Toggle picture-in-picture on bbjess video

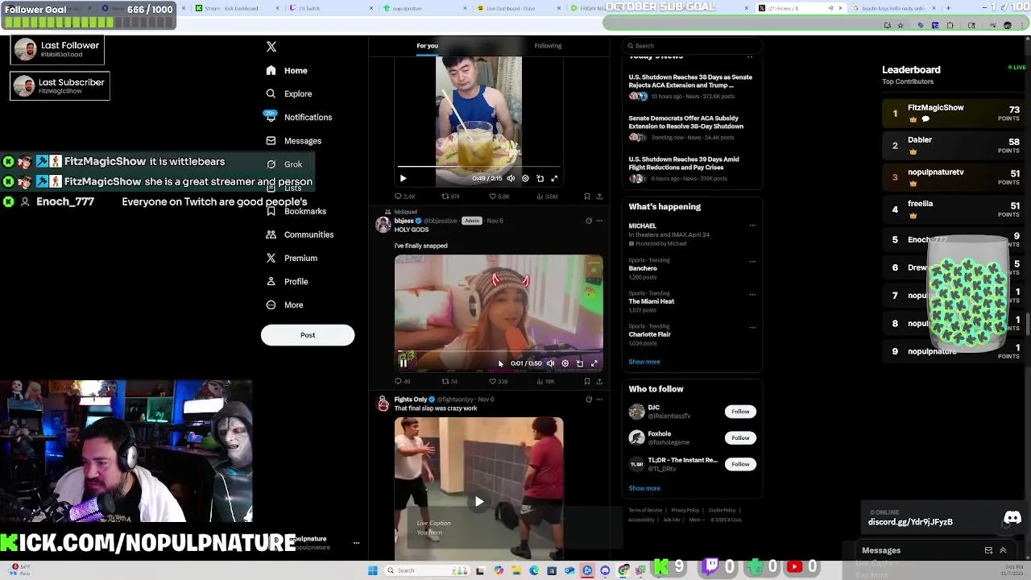[579, 363]
